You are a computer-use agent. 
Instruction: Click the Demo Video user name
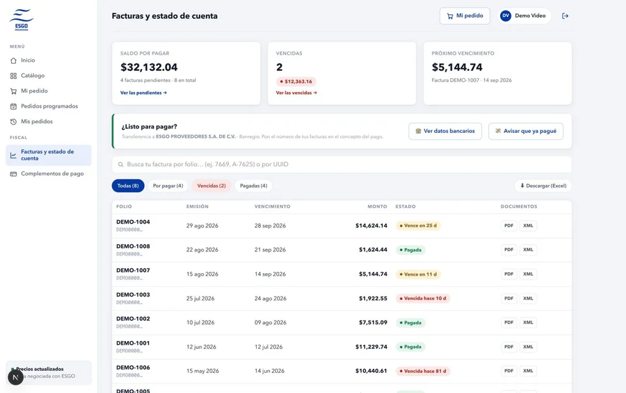point(530,16)
